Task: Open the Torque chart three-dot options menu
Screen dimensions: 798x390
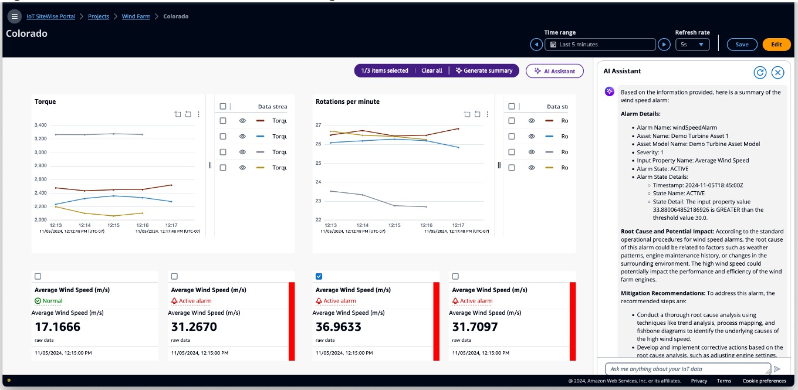Action: click(198, 114)
